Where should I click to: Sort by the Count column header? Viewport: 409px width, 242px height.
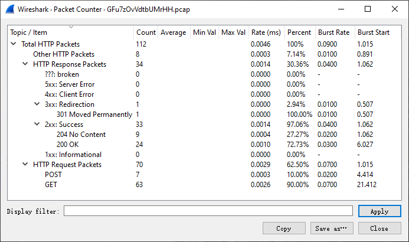[146, 32]
